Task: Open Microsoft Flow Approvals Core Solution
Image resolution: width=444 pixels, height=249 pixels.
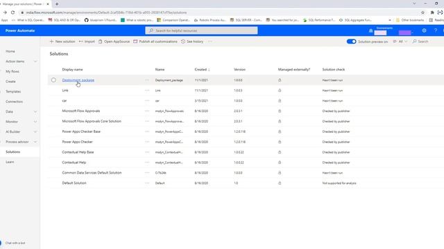Action: (92, 121)
